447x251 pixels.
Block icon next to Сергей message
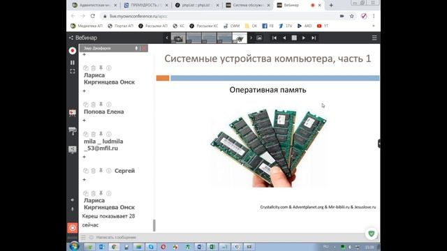(x=86, y=171)
